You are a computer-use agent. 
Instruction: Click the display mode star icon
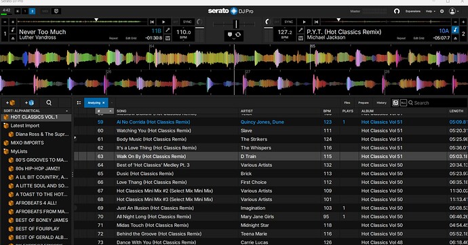(18, 11)
